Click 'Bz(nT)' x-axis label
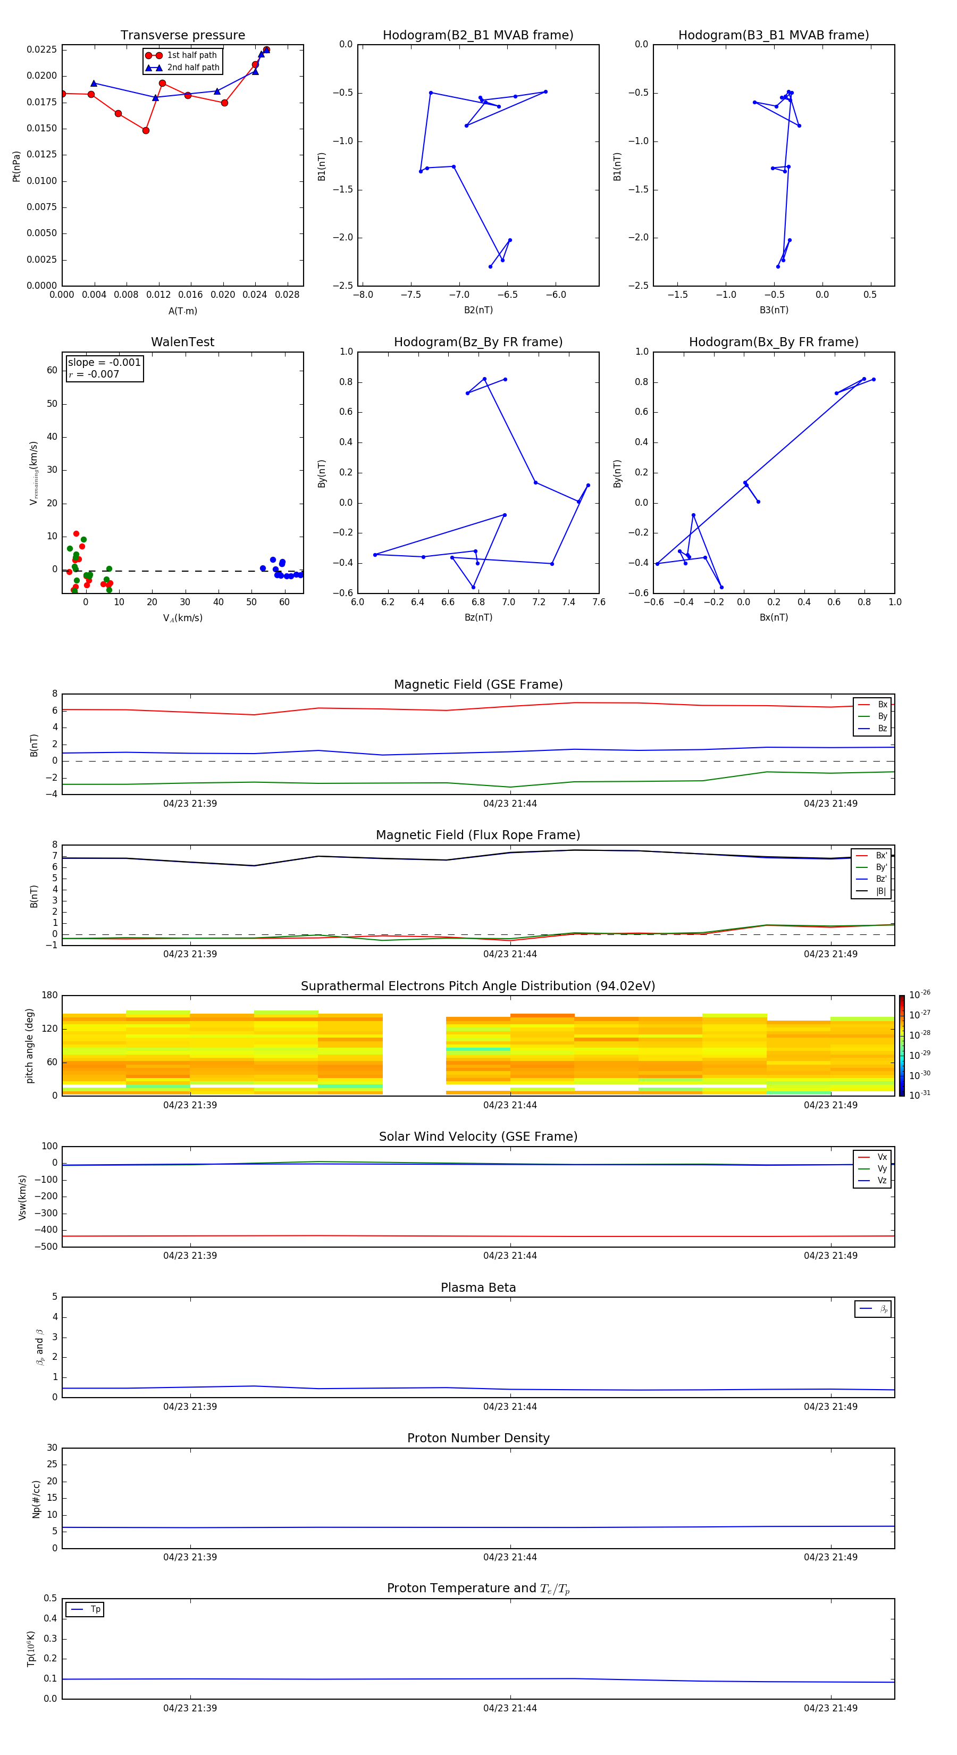957x1755 pixels. click(x=478, y=617)
